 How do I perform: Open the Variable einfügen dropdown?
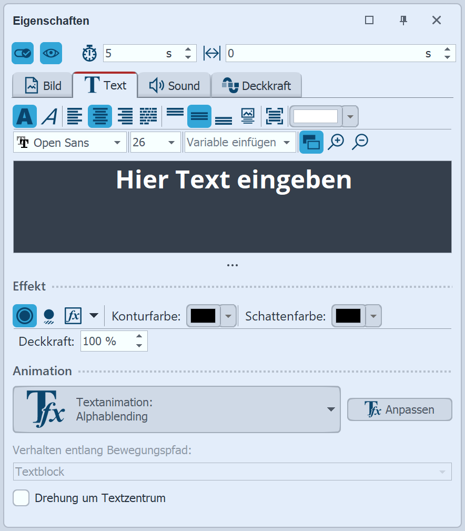click(x=240, y=142)
